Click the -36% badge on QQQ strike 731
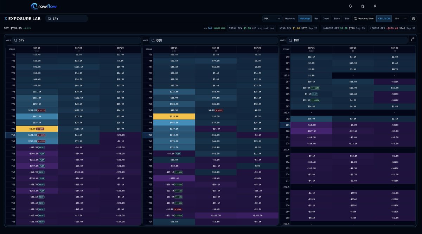Viewport: 422px width, 234px height. pyautogui.click(x=178, y=209)
